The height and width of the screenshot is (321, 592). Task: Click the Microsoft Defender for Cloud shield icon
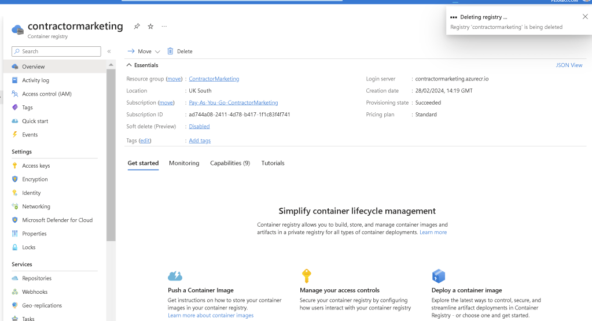tap(14, 220)
